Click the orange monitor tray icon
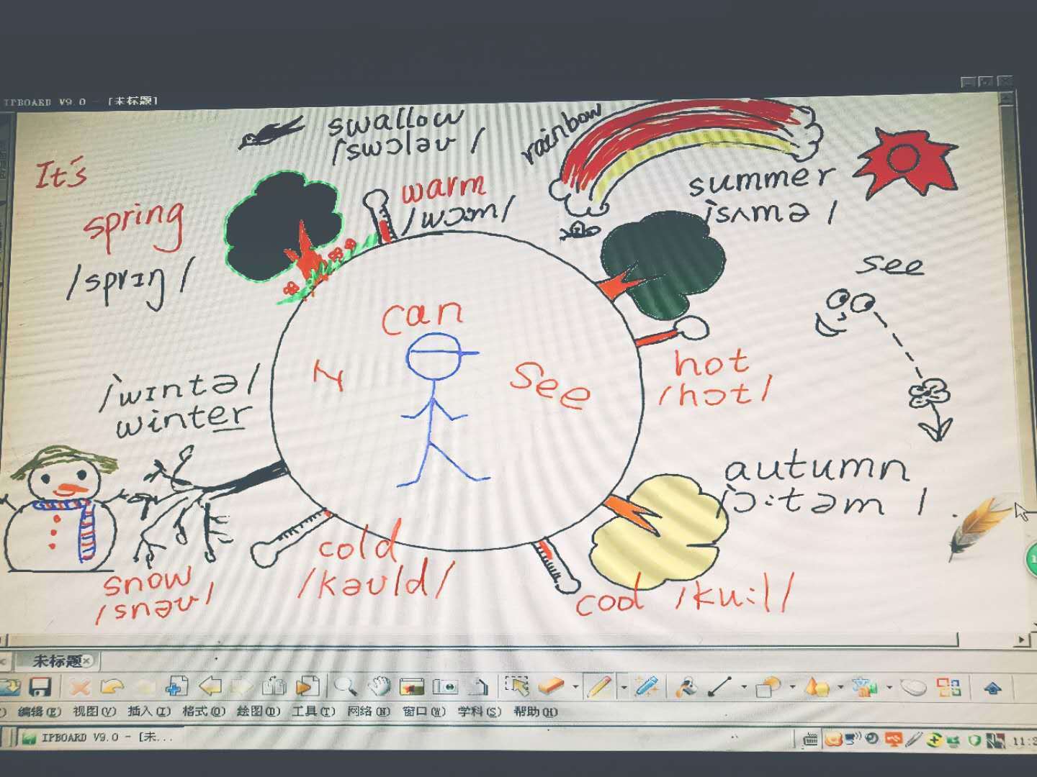Image resolution: width=1037 pixels, height=777 pixels. click(x=894, y=739)
